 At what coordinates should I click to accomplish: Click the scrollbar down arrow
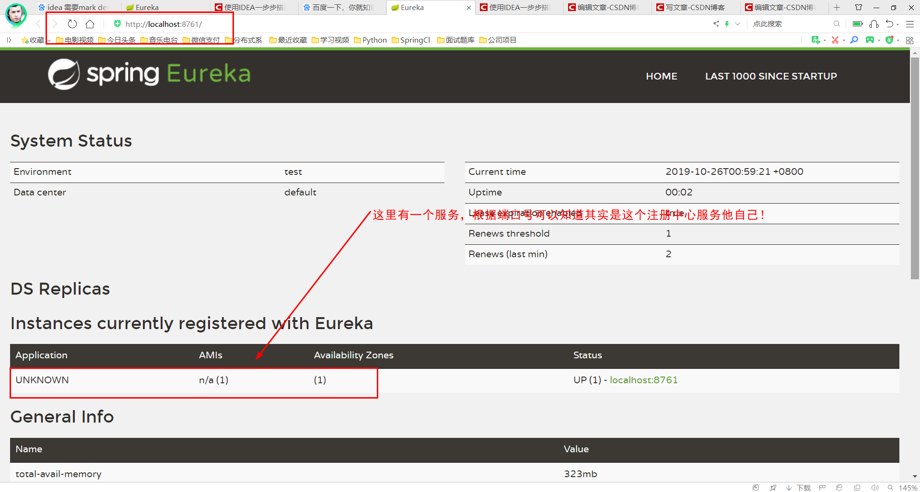[915, 476]
